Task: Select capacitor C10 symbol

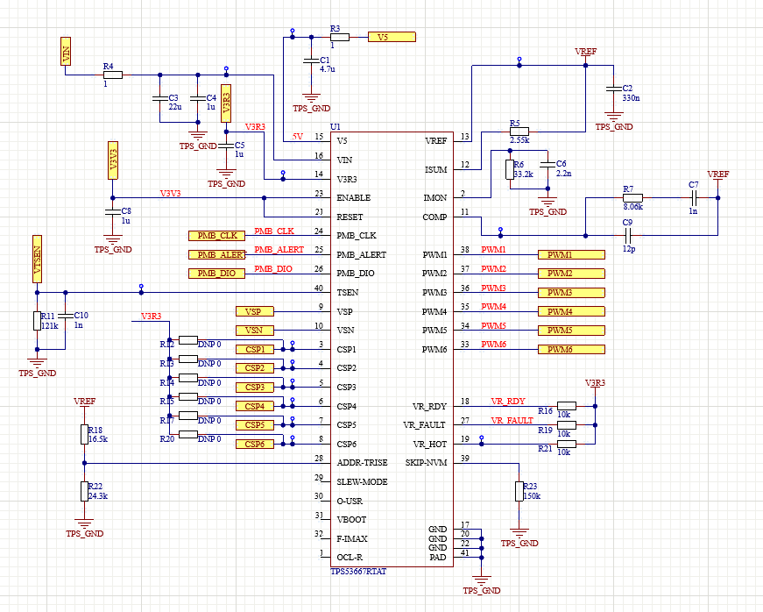Action: pyautogui.click(x=66, y=316)
